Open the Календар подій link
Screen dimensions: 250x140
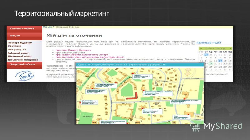click(208, 43)
